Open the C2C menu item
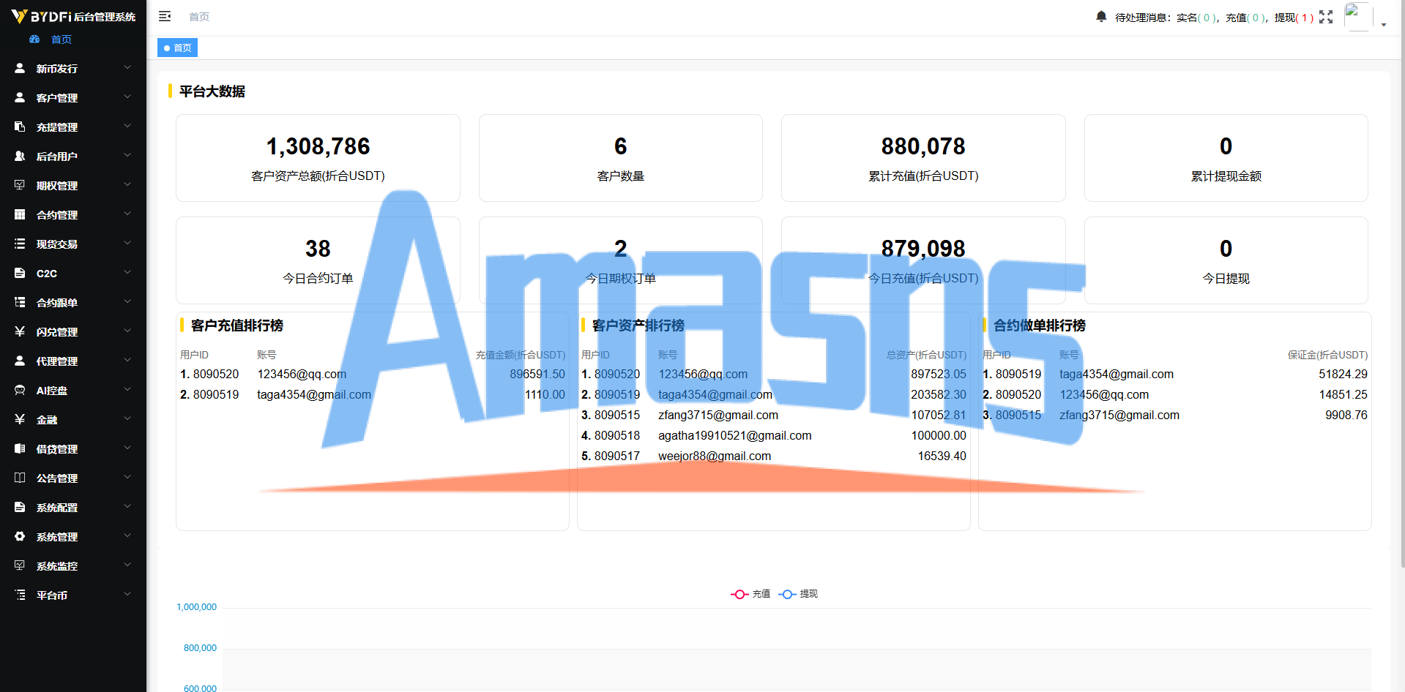This screenshot has width=1405, height=692. [x=73, y=273]
